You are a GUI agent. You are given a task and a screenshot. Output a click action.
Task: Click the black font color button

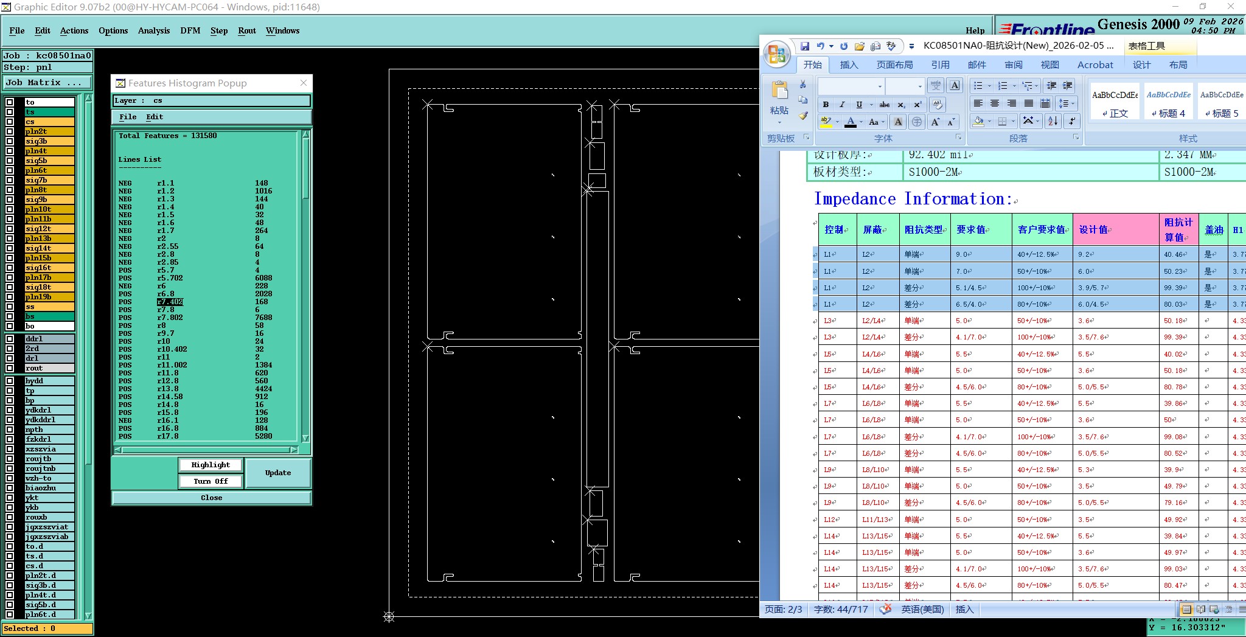tap(851, 122)
